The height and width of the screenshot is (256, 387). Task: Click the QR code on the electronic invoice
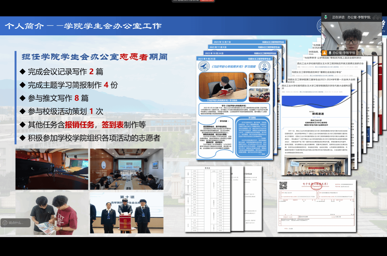click(283, 186)
